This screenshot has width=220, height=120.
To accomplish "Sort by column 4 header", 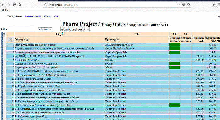I will tap(58, 34).
